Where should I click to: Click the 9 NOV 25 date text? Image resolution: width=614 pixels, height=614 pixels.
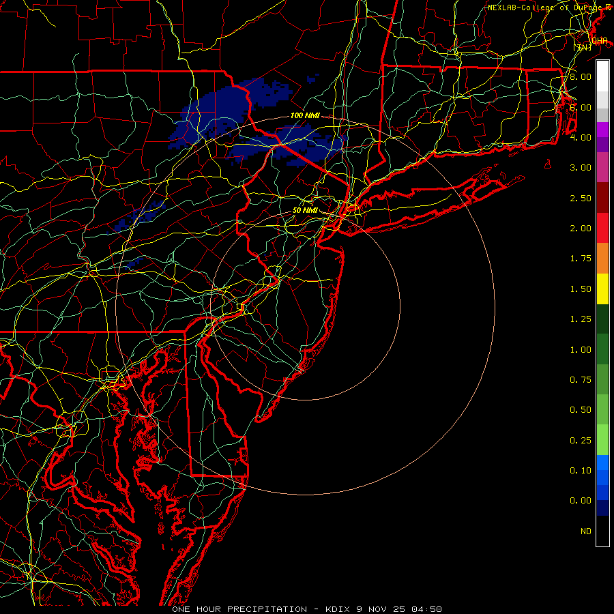point(381,609)
